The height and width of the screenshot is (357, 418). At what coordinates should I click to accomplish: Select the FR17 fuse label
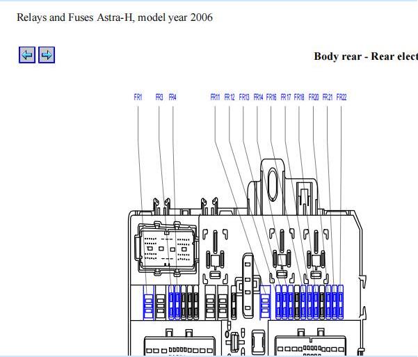286,97
